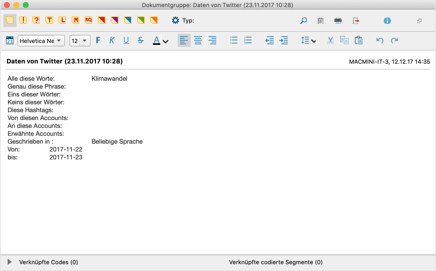Screen dimensions: 436x271
Task: Click memo title Daten von Twitter
Action: point(65,61)
